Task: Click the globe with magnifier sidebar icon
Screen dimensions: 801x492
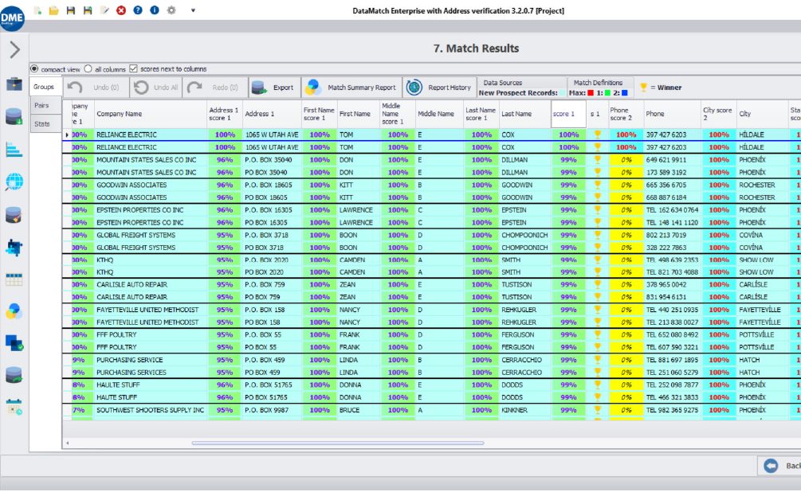Action: (x=14, y=182)
